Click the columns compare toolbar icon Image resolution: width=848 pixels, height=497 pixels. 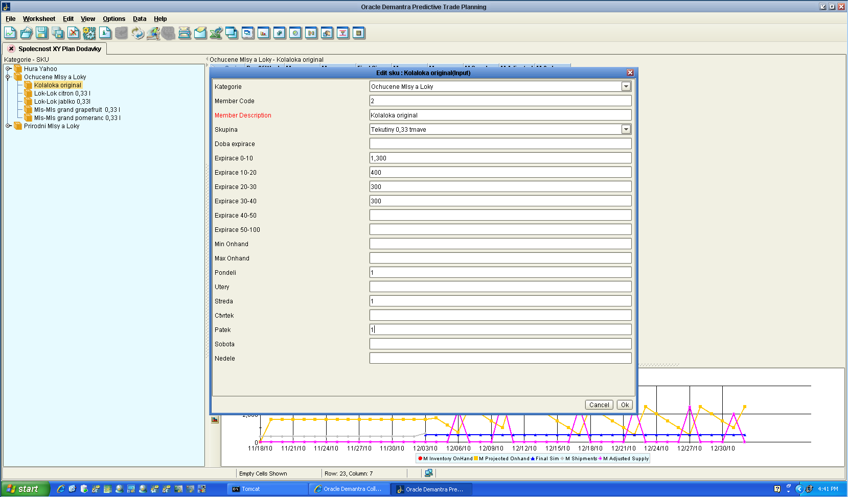tap(311, 33)
